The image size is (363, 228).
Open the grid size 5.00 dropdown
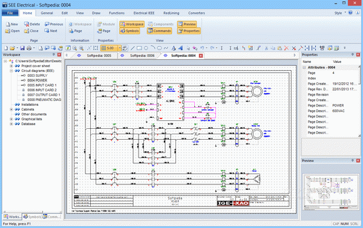click(120, 48)
